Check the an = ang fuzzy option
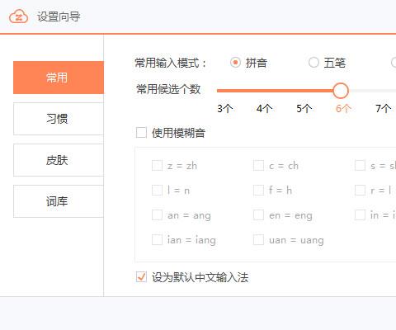 point(157,215)
